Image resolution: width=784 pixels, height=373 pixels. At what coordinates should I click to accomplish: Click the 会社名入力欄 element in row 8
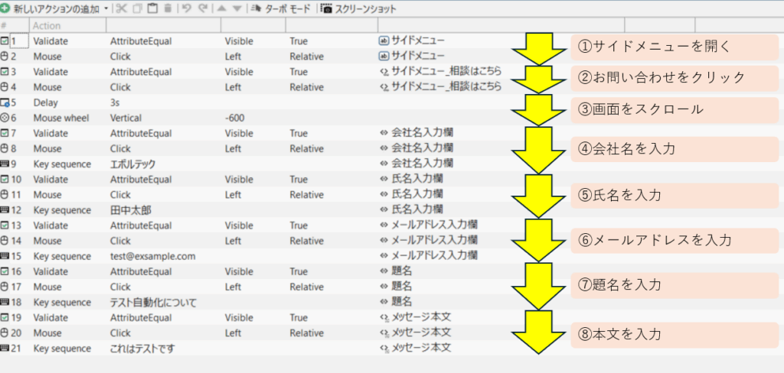[x=423, y=148]
